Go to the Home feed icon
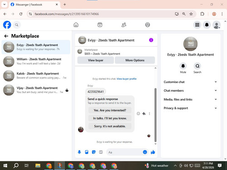 point(76,25)
